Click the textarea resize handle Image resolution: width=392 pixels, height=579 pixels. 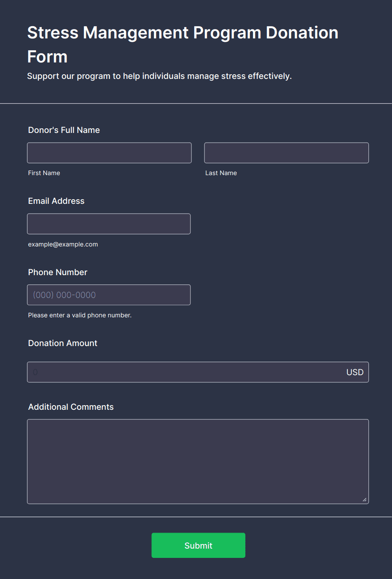(x=364, y=500)
